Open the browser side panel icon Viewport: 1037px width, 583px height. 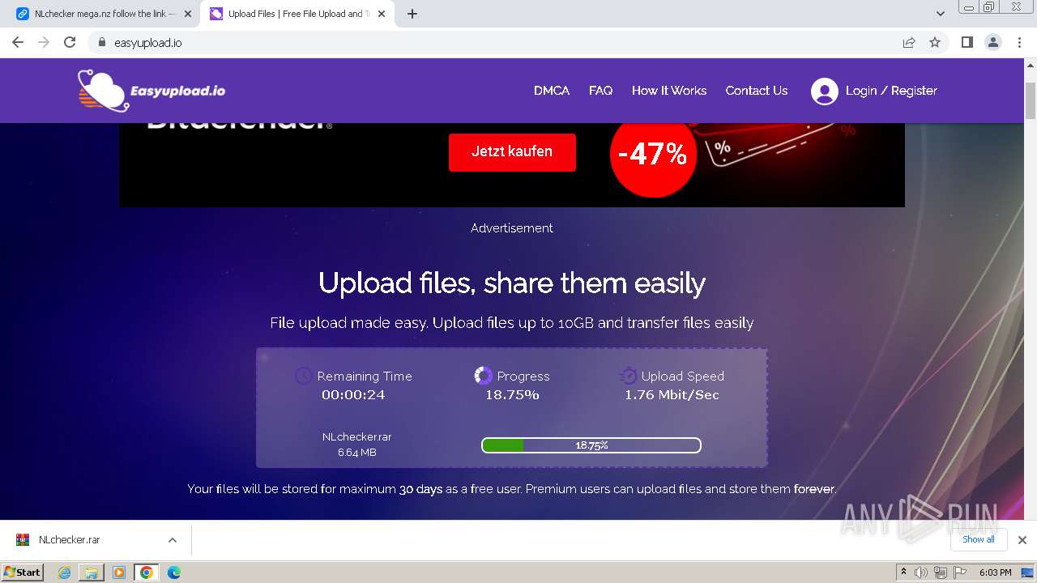967,42
